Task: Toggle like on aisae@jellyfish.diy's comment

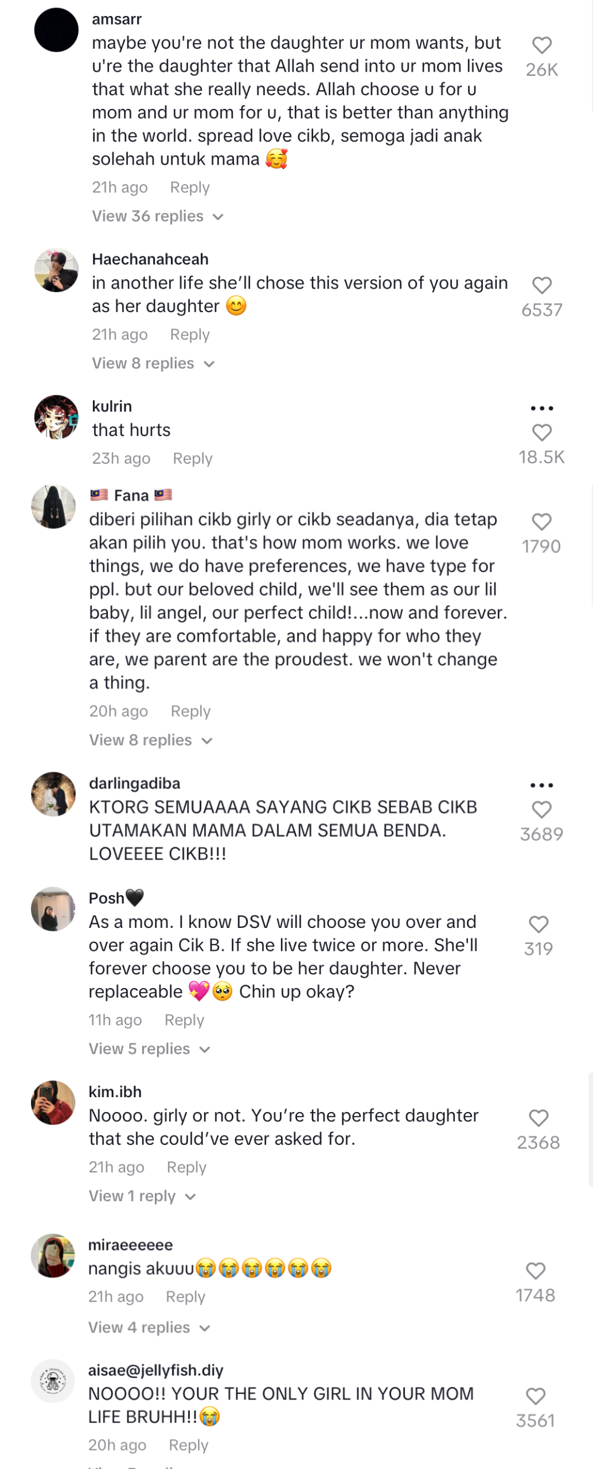Action: 535,1396
